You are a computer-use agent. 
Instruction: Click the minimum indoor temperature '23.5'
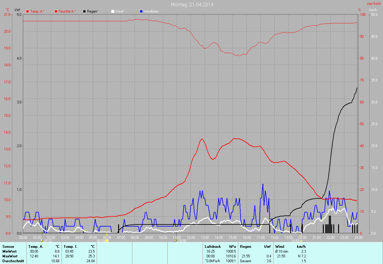coord(91,251)
